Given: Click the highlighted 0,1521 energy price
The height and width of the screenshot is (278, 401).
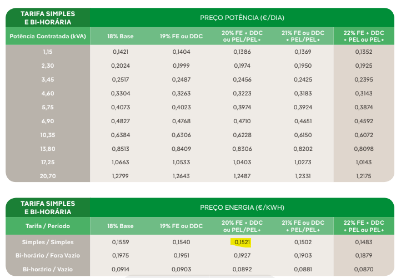Looking at the screenshot, I should pos(242,242).
